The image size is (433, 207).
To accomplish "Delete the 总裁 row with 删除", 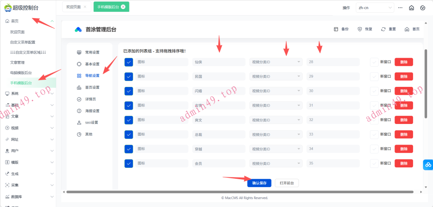I will pyautogui.click(x=403, y=134).
